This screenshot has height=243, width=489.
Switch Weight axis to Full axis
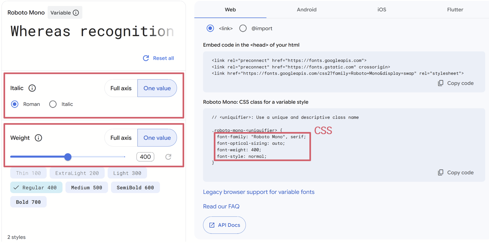point(121,138)
